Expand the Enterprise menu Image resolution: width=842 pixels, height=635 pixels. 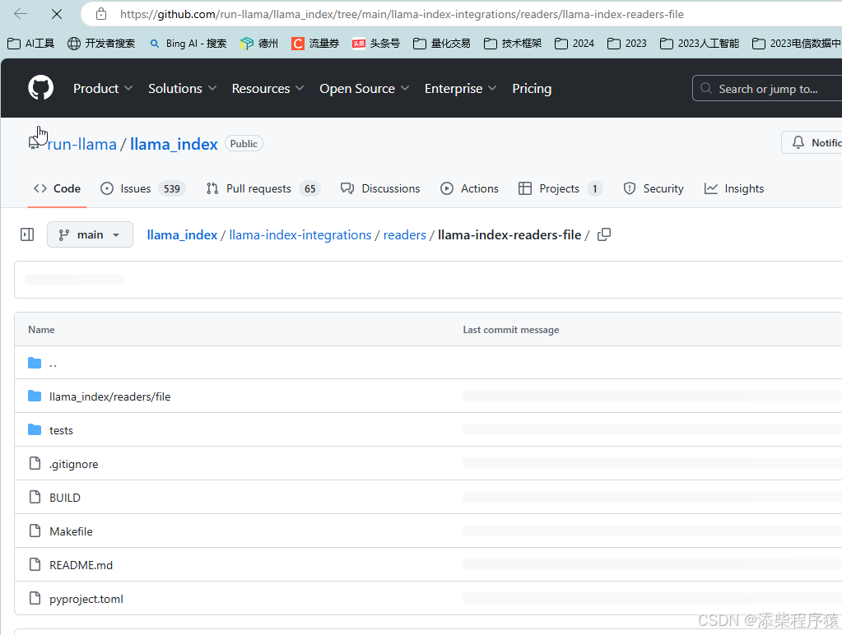460,89
